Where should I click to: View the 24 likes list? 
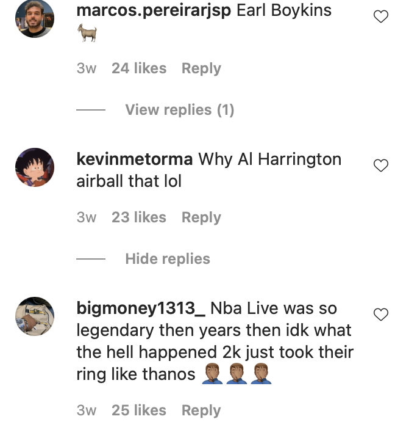tap(138, 68)
